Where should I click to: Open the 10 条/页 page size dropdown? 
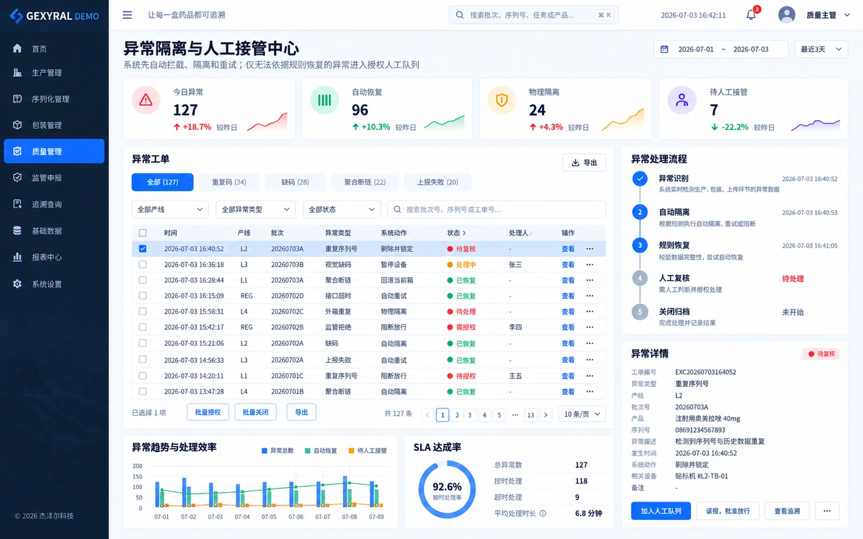click(582, 414)
